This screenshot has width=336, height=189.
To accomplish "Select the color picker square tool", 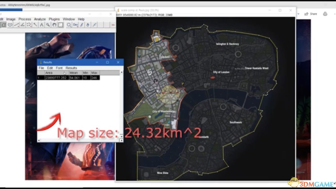I will [61, 25].
